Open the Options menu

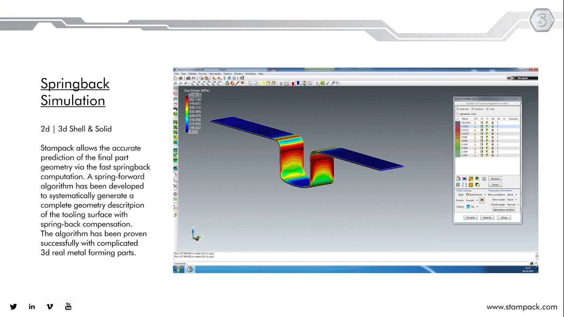click(227, 74)
